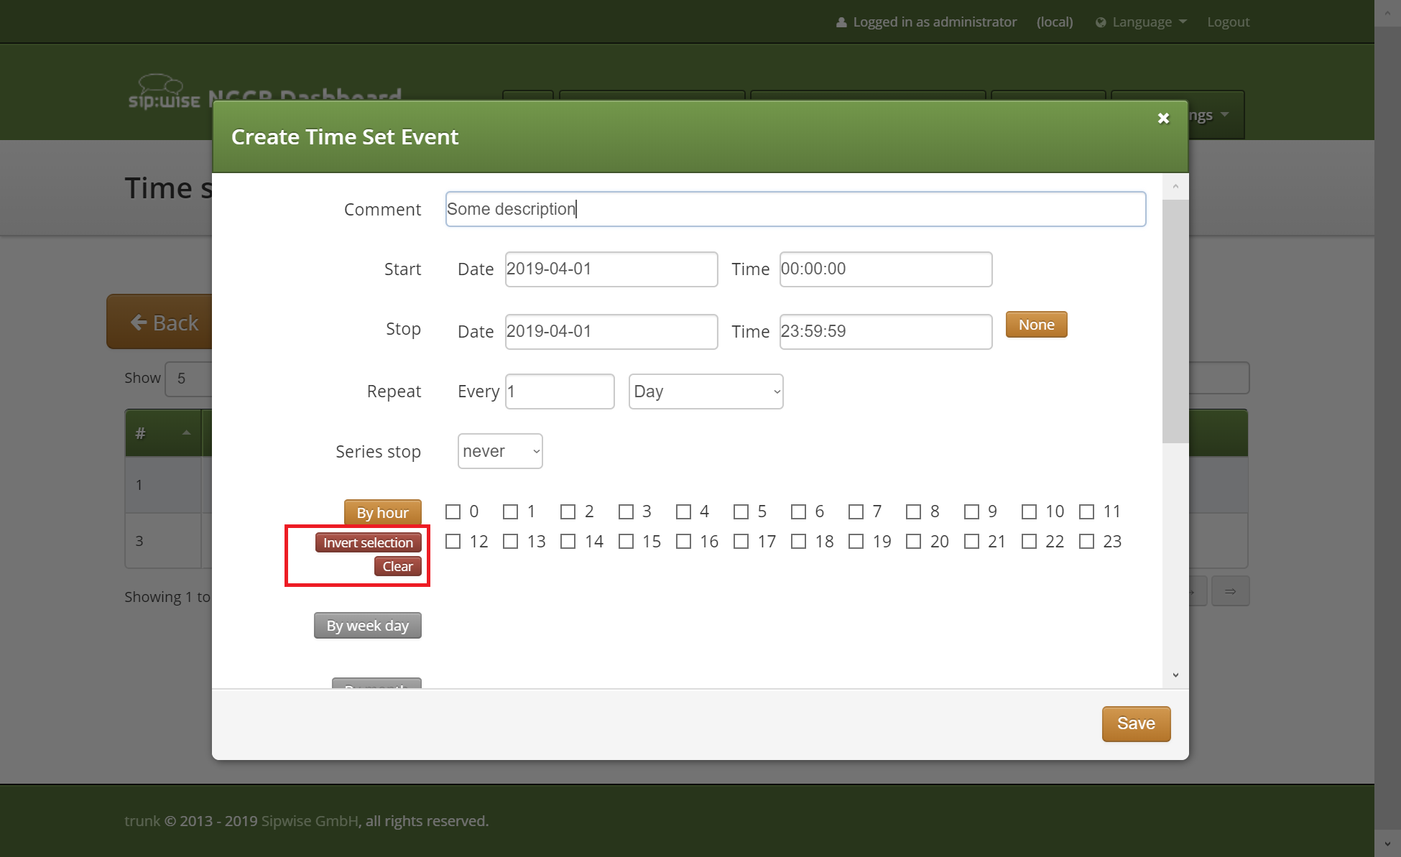This screenshot has height=857, width=1401.
Task: Click the 'By week day' section icon
Action: 366,625
